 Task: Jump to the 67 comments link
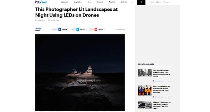[x=120, y=29]
